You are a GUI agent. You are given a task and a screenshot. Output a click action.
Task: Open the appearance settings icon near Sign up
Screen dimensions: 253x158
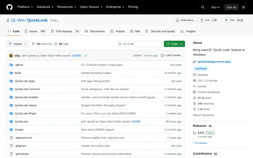[x=244, y=7]
